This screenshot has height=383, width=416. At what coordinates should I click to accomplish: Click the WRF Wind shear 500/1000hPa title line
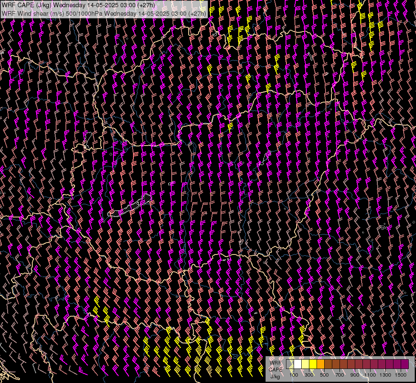(104, 14)
